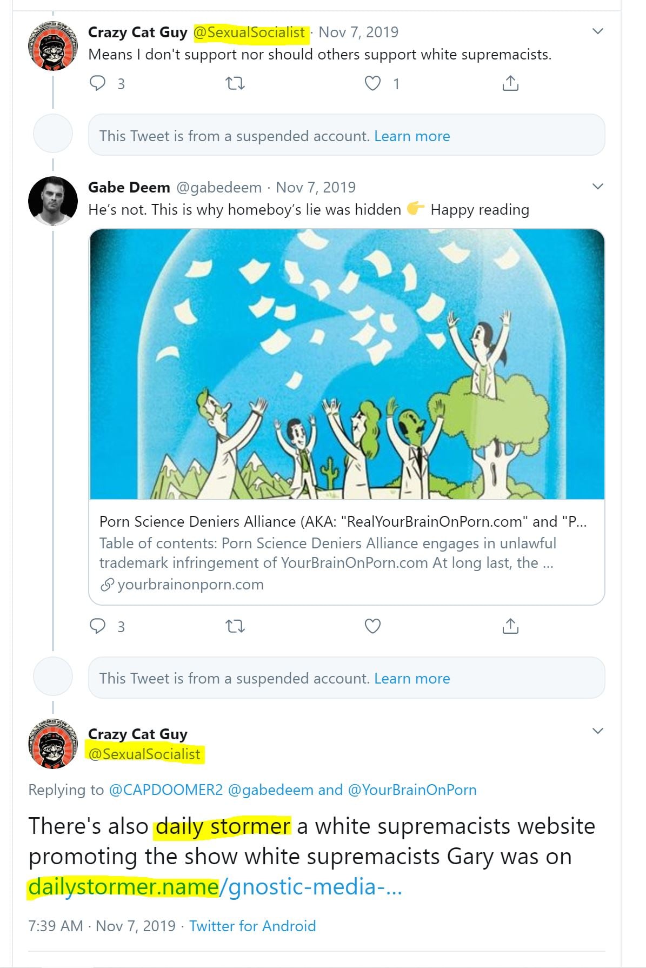Open options chevron on first Crazy Cat Guy tweet
The image size is (646, 968).
597,31
